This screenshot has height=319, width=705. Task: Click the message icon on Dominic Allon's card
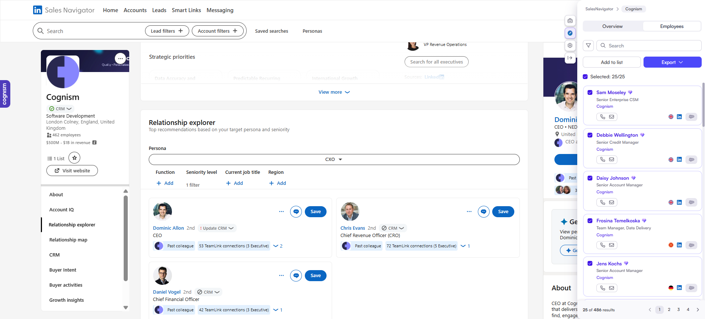(x=296, y=212)
